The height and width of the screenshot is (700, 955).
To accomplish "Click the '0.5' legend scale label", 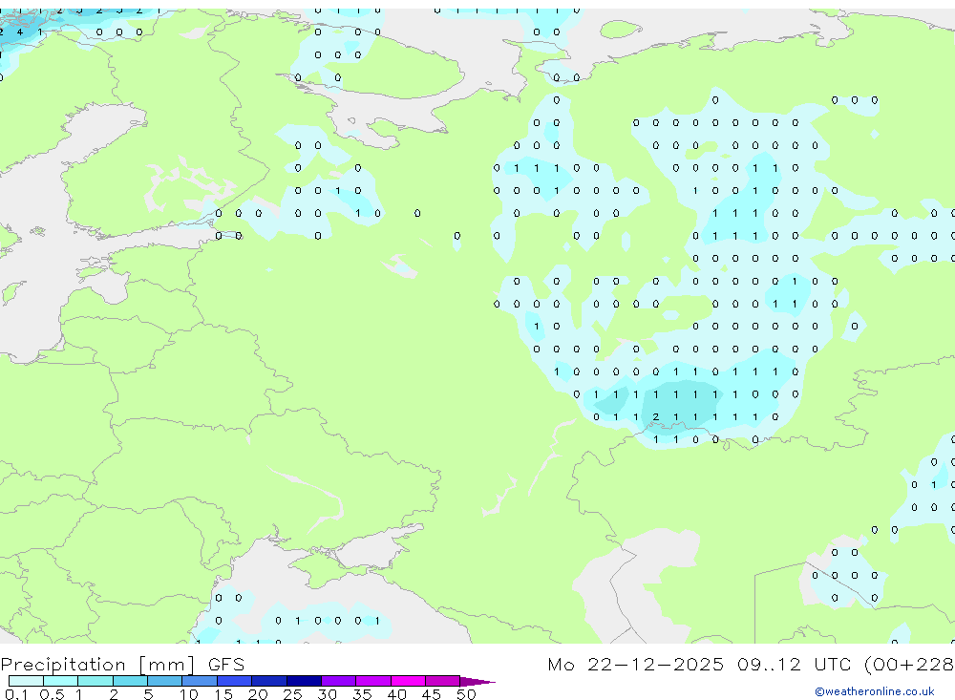I will click(52, 694).
